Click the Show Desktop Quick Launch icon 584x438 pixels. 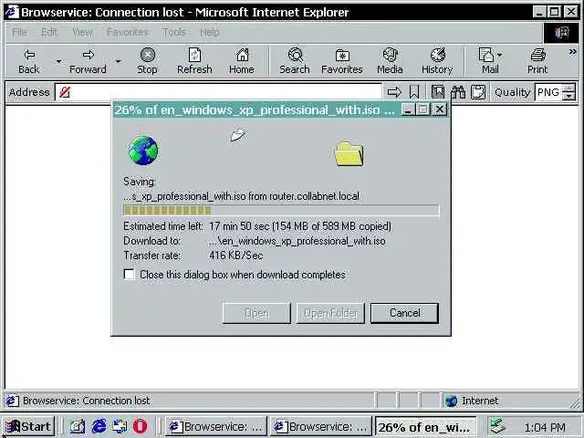coord(78,426)
